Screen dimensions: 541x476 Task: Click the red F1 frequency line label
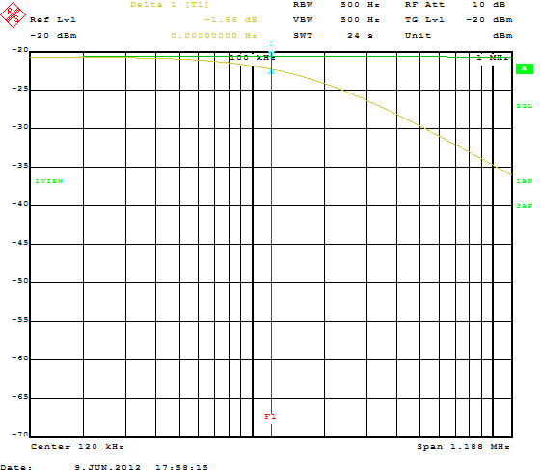pos(270,416)
